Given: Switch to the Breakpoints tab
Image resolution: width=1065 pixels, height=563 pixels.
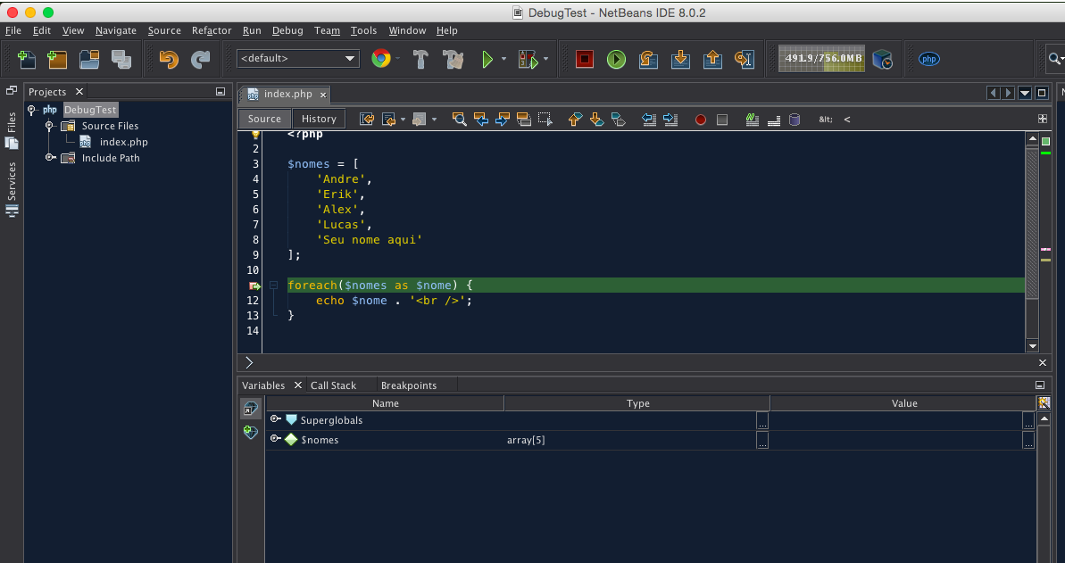Looking at the screenshot, I should 408,385.
